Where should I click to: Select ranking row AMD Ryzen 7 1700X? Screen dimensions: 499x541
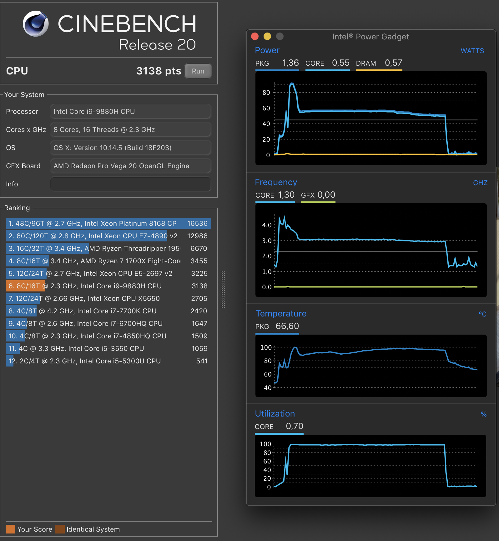coord(108,261)
